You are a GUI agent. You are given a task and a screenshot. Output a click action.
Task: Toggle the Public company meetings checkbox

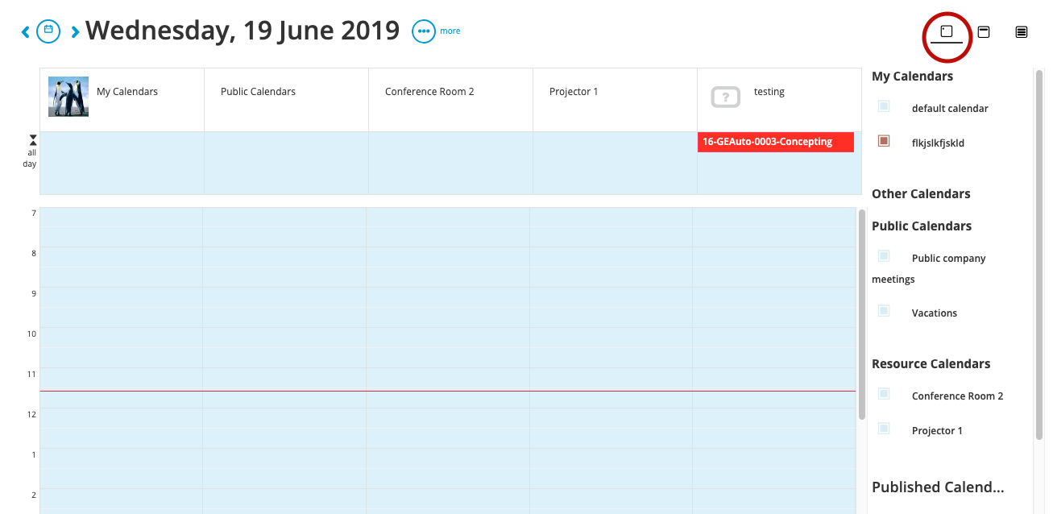[x=884, y=256]
